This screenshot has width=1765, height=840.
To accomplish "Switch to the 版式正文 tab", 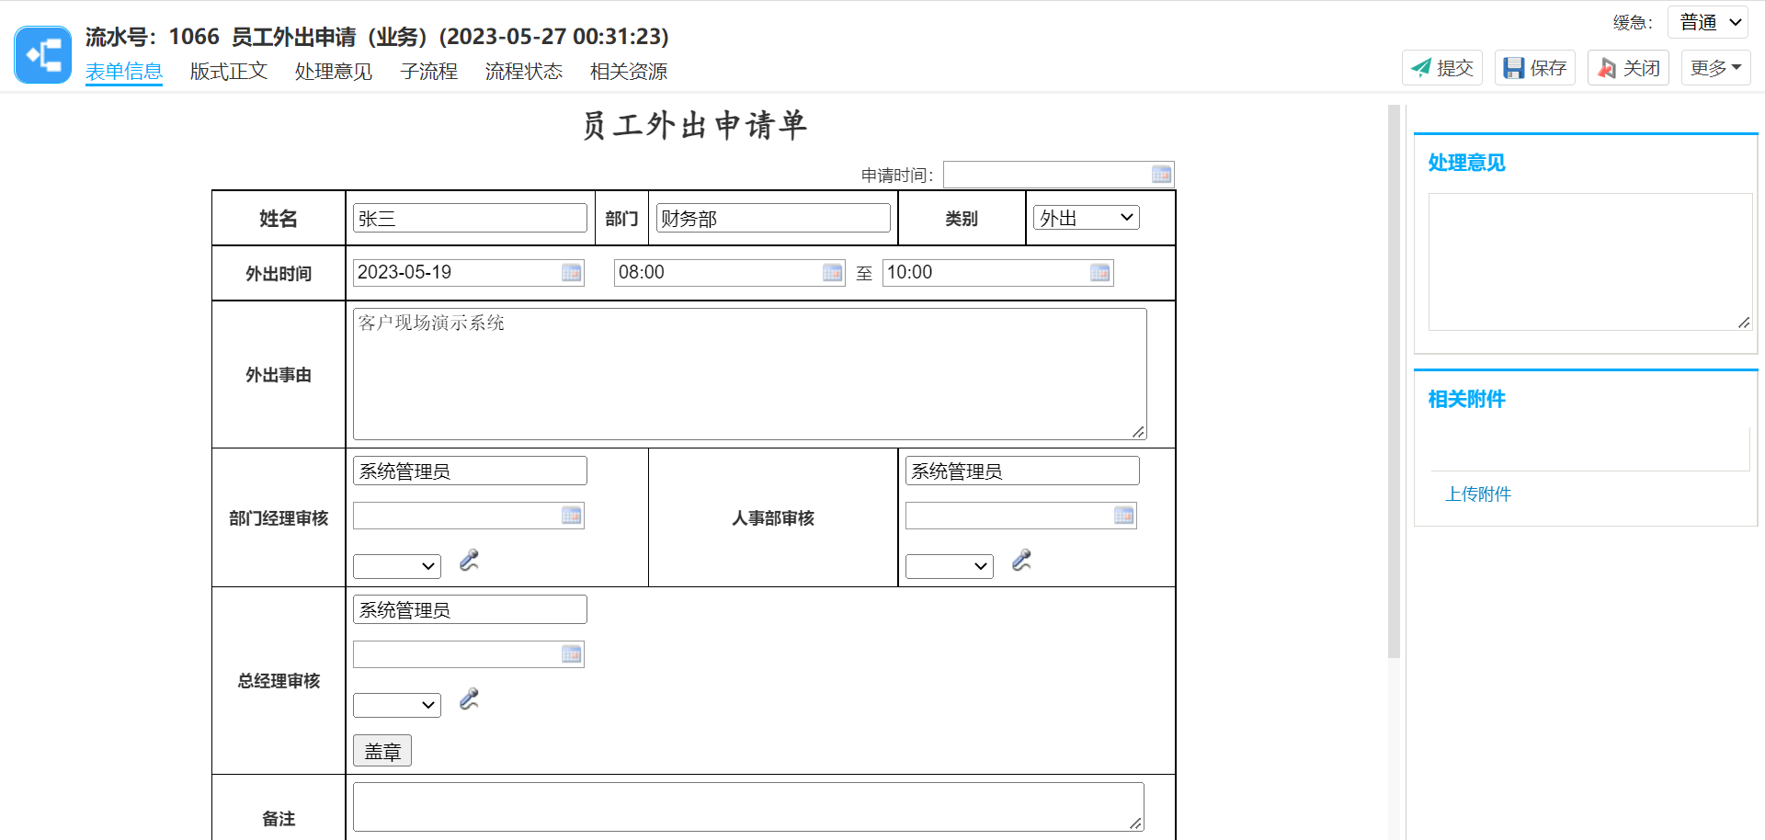I will click(x=229, y=72).
